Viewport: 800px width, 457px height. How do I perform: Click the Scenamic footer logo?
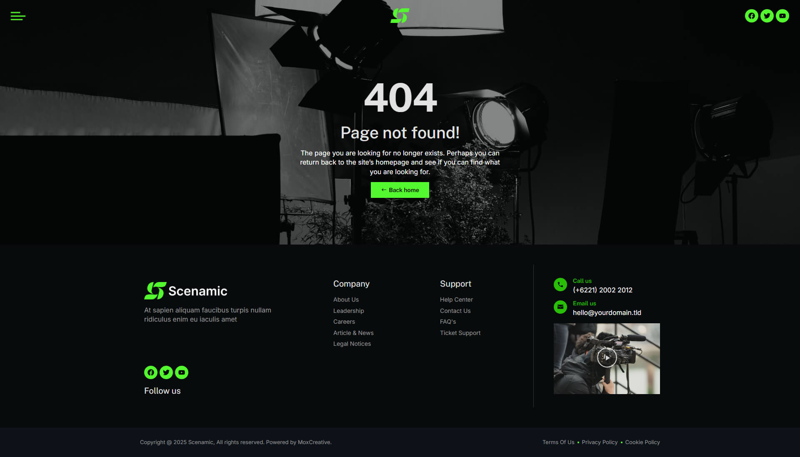pyautogui.click(x=186, y=291)
